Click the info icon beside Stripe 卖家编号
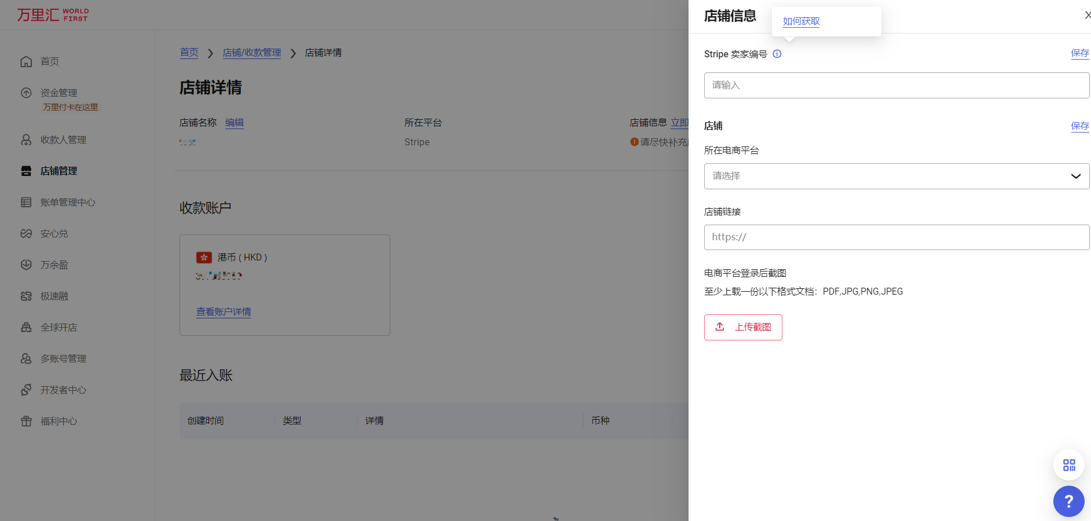This screenshot has width=1091, height=521. pos(777,54)
